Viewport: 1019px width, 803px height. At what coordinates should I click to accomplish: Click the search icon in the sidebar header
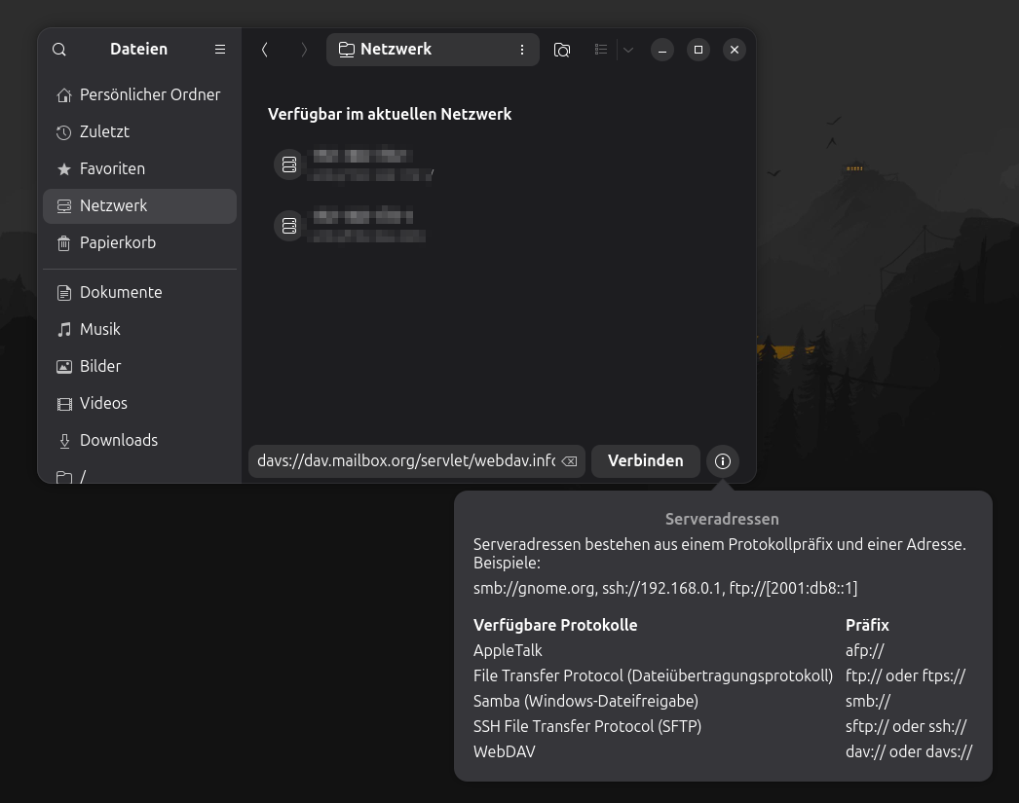[59, 50]
